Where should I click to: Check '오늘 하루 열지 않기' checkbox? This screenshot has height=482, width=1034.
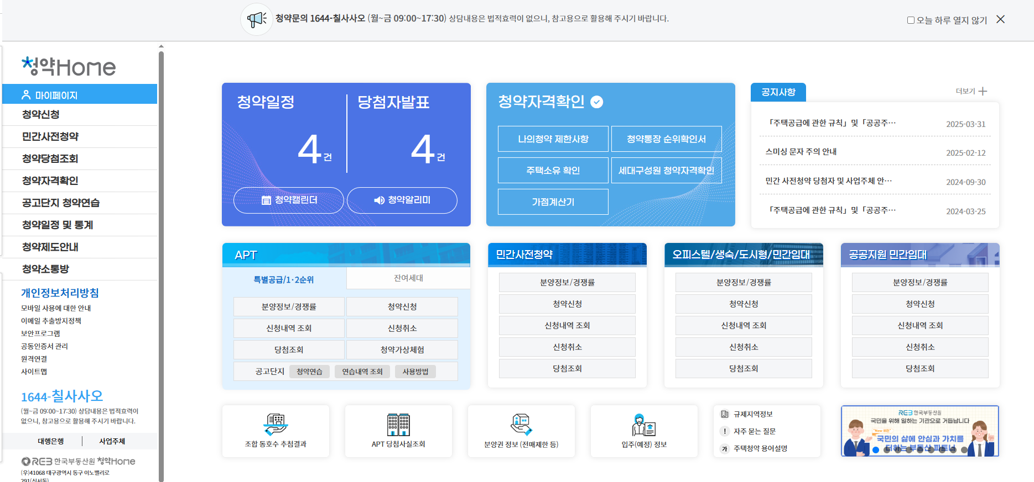pos(911,20)
